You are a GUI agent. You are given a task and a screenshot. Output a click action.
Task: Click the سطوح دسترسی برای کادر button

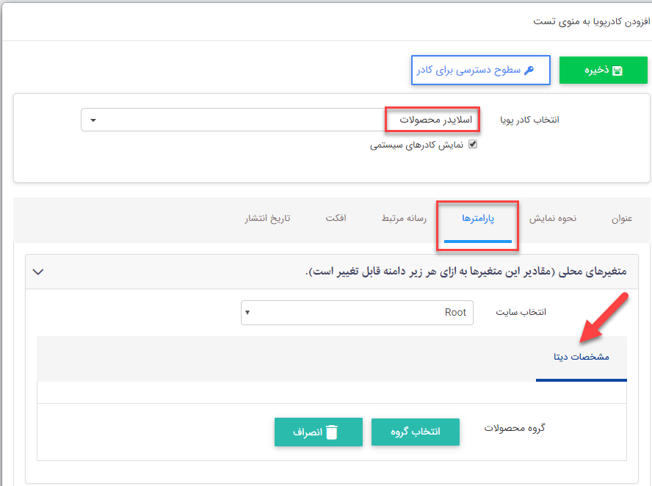[481, 70]
